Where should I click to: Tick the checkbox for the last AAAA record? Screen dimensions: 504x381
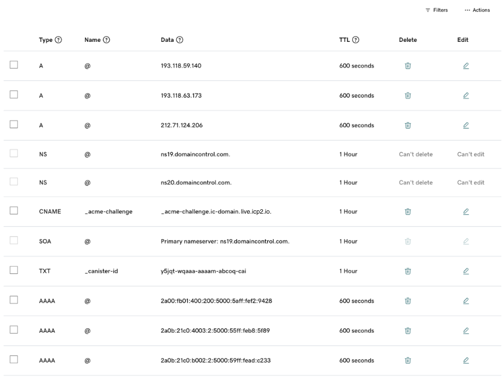[x=14, y=360]
